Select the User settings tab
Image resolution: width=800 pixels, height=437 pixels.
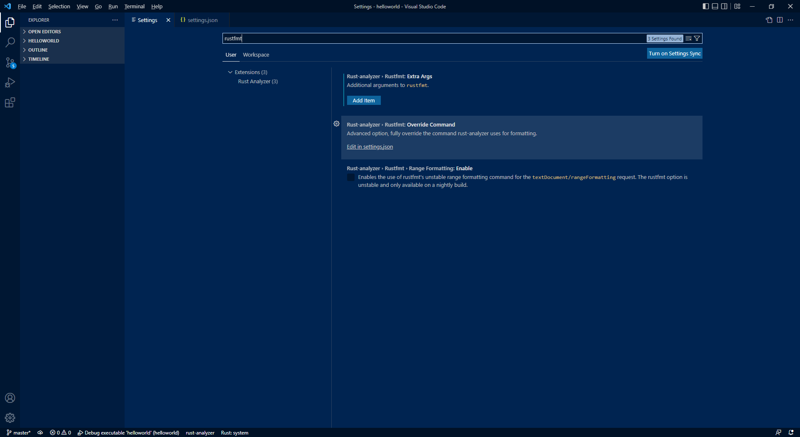[x=231, y=55]
